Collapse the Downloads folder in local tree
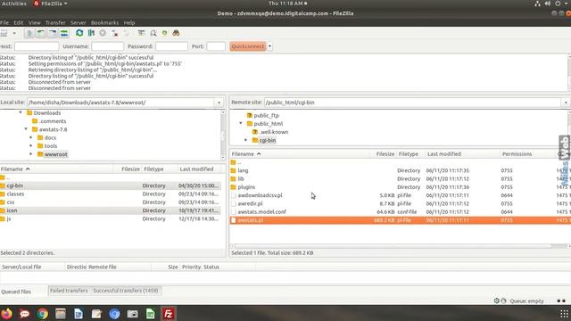 [x=21, y=113]
